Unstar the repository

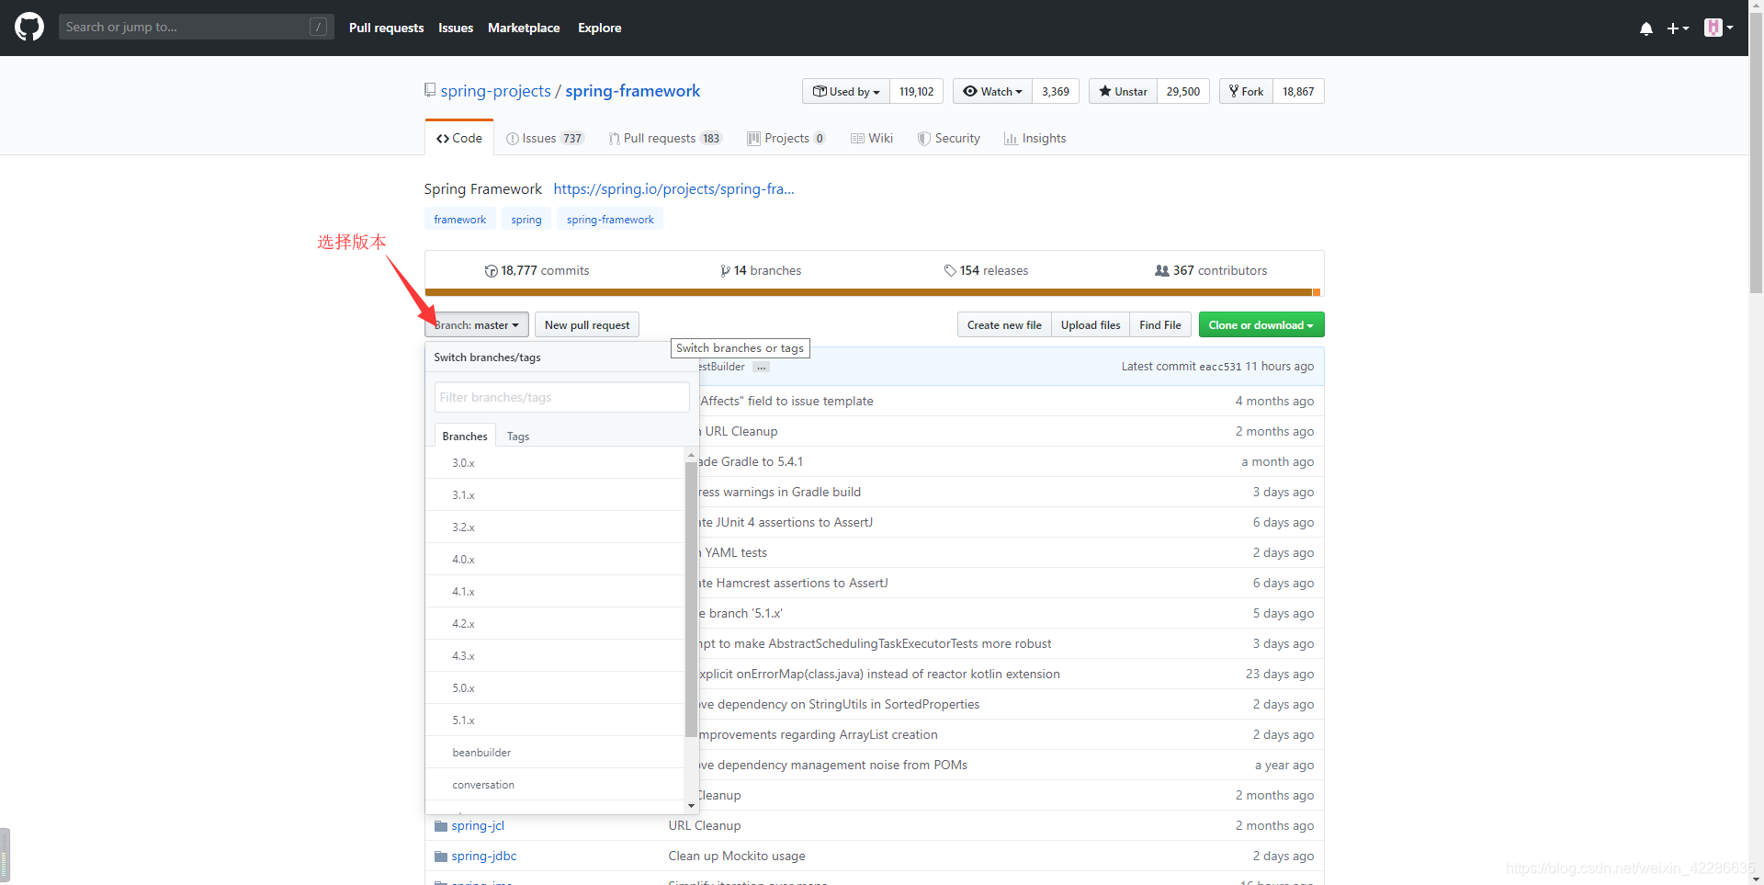[x=1123, y=91]
